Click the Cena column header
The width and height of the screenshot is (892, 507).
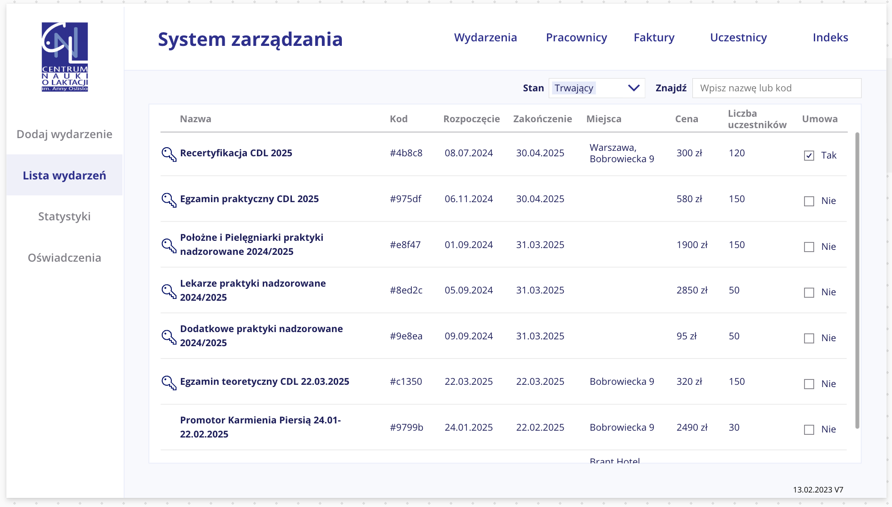tap(687, 119)
